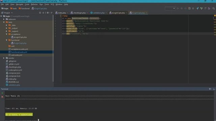Open the Help menu

click(x=66, y=4)
